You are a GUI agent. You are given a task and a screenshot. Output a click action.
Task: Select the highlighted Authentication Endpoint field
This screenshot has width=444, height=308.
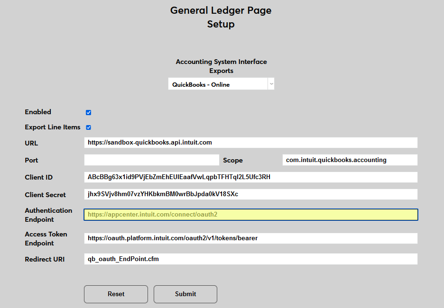click(x=250, y=215)
